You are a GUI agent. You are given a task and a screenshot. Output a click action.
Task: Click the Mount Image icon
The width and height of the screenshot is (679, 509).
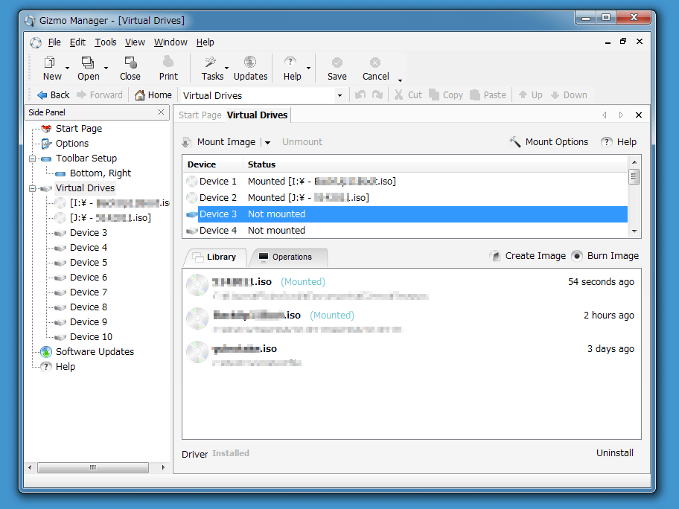pos(186,142)
